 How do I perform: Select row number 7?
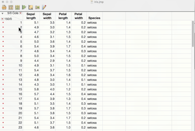click(x=21, y=51)
